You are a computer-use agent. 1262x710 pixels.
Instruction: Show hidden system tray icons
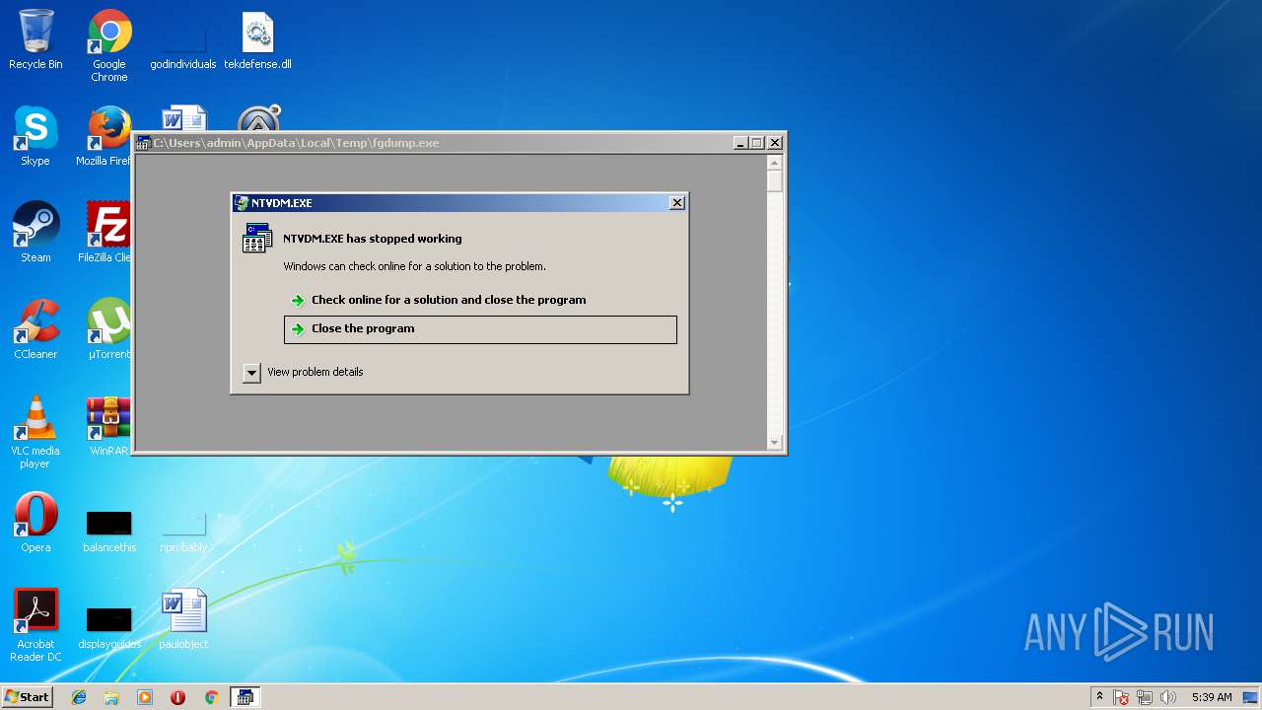[x=1099, y=697]
